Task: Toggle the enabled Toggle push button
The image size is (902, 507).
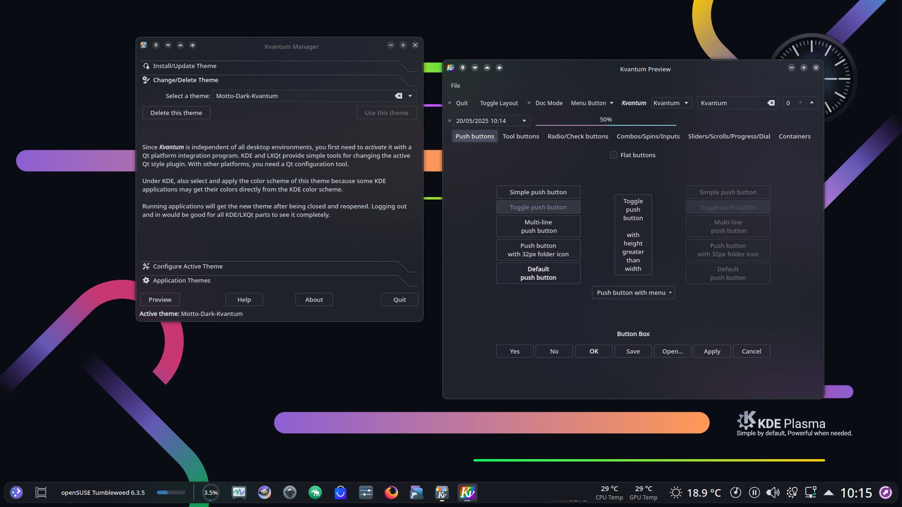Action: (x=538, y=207)
